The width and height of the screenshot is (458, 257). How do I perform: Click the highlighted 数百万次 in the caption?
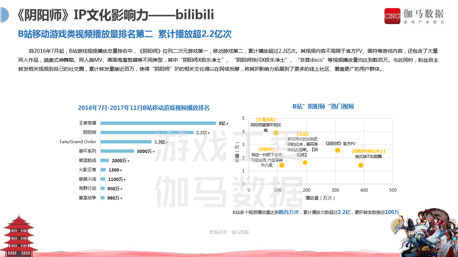[x=289, y=212]
